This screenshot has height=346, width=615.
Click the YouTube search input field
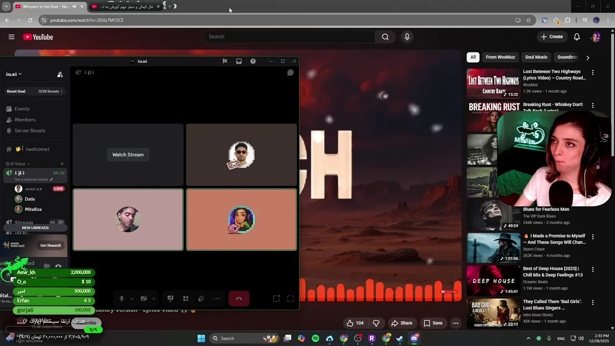click(x=290, y=37)
